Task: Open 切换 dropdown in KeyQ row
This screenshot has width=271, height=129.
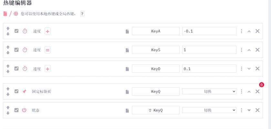Action: click(209, 91)
